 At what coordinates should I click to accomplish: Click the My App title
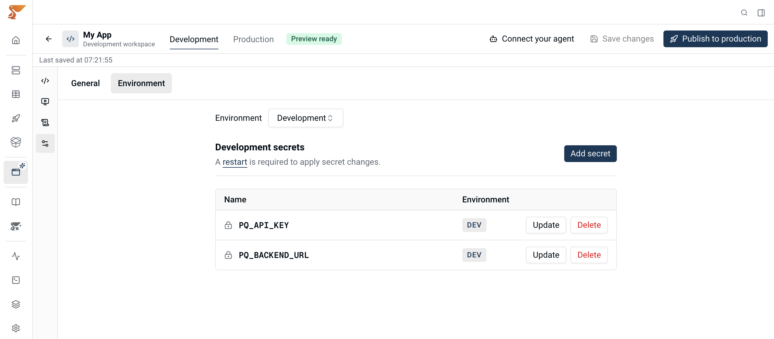click(97, 35)
